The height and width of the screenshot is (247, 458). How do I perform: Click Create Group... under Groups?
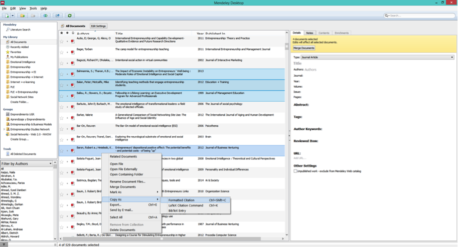(19, 139)
